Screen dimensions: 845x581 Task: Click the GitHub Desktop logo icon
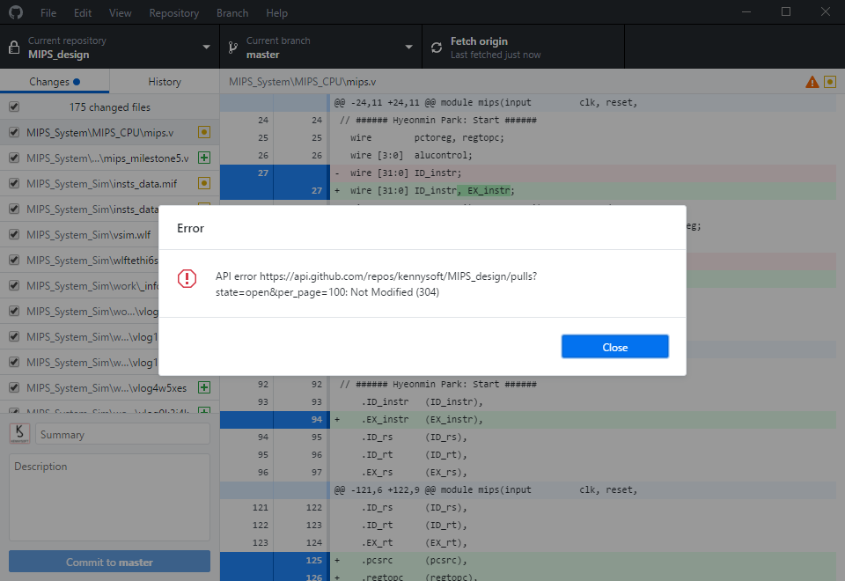click(16, 12)
